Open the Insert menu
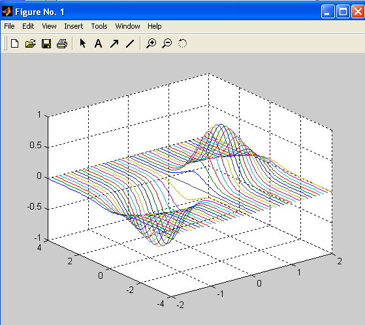 pyautogui.click(x=74, y=26)
